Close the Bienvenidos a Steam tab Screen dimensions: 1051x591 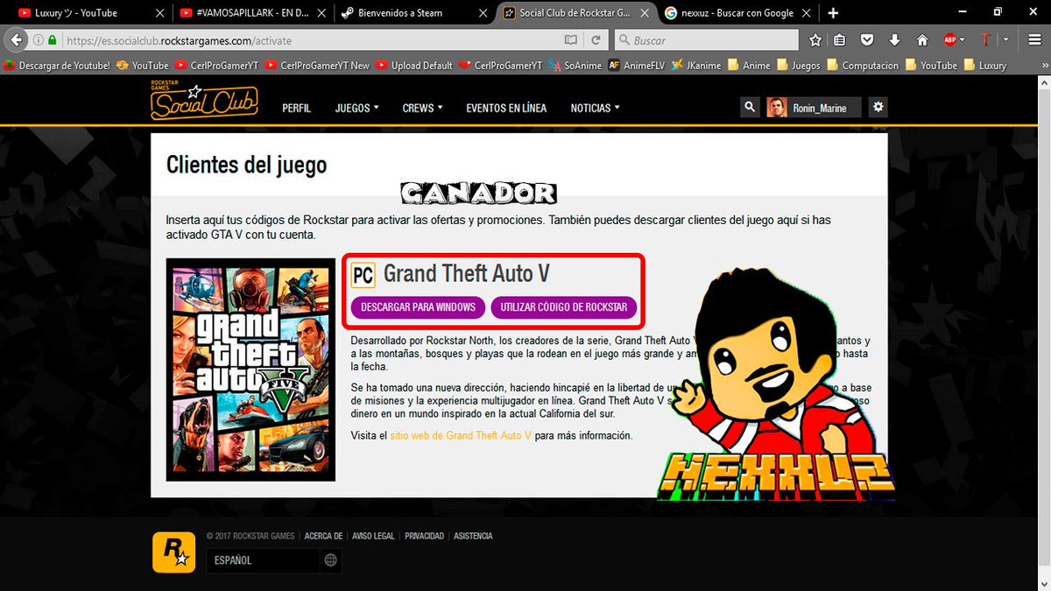[x=483, y=13]
